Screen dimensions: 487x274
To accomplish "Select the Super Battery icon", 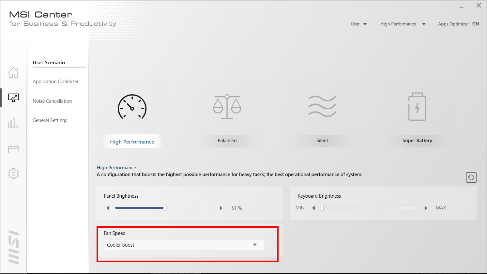I will click(x=417, y=107).
